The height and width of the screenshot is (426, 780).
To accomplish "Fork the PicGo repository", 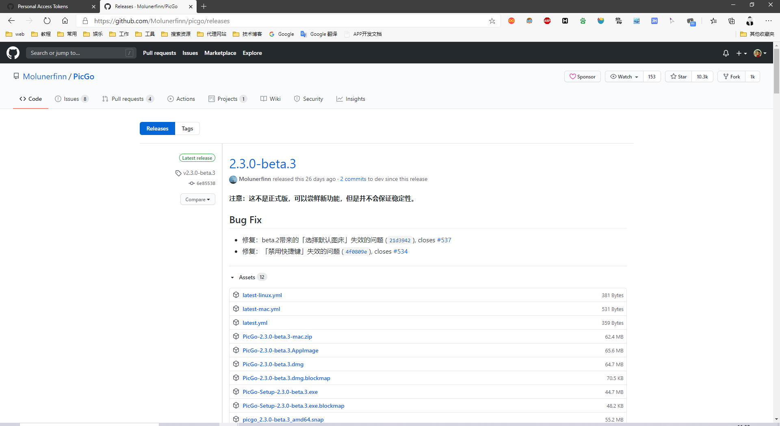I will click(x=732, y=76).
